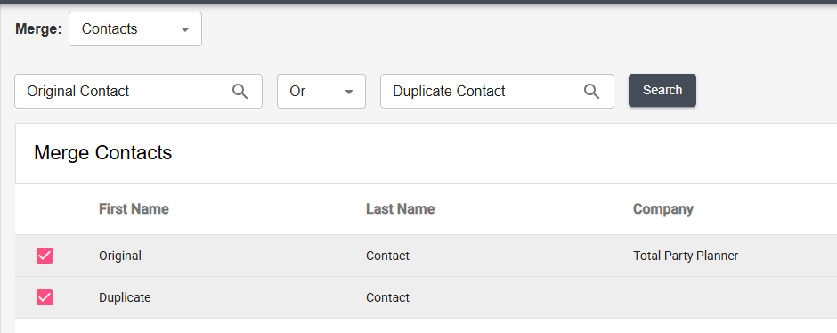
Task: Click the dark Search button
Action: [662, 90]
